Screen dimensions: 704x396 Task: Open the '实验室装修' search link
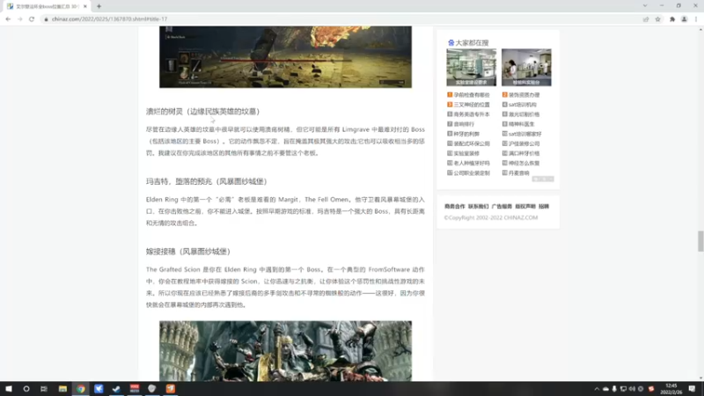click(466, 153)
